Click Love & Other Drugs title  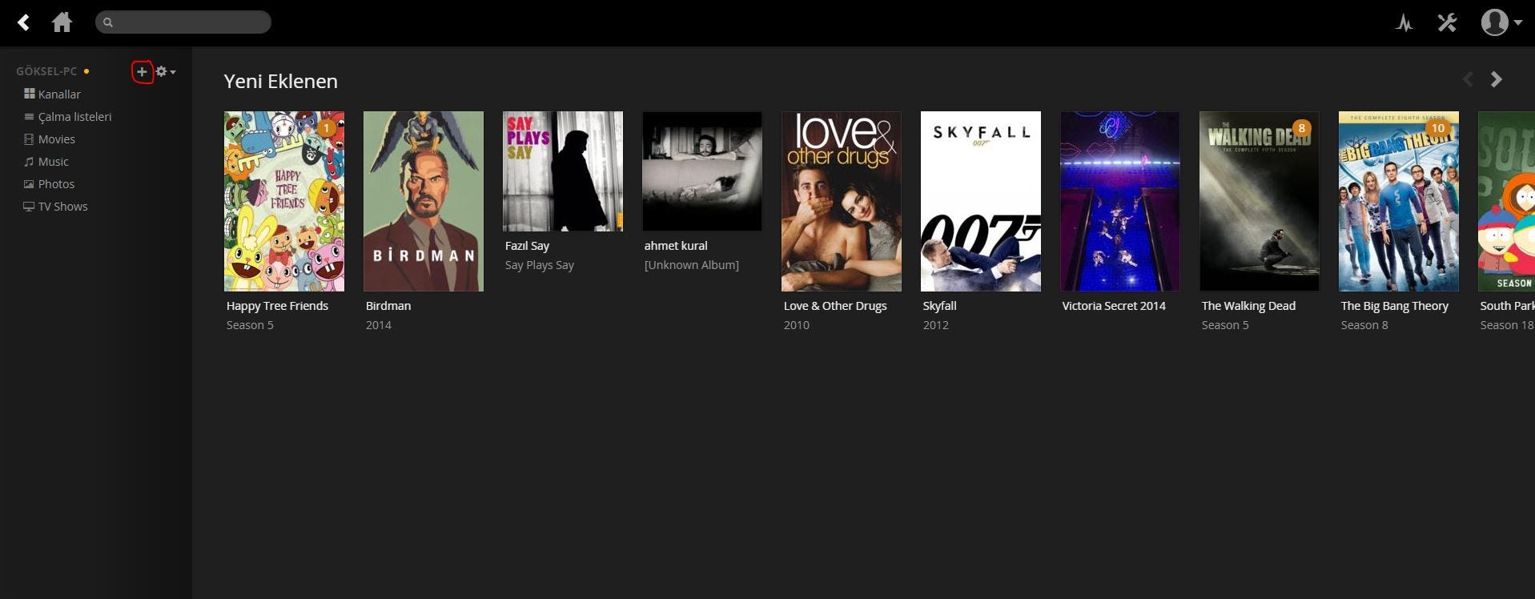[x=835, y=306]
